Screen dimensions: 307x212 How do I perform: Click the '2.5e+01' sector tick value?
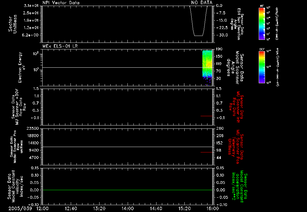[31, 13]
